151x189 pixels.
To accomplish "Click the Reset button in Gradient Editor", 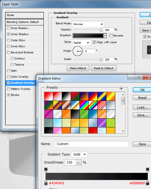I will coord(142,98).
